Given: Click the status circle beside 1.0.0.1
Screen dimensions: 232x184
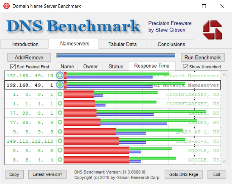Looking at the screenshot, I should (x=60, y=94).
